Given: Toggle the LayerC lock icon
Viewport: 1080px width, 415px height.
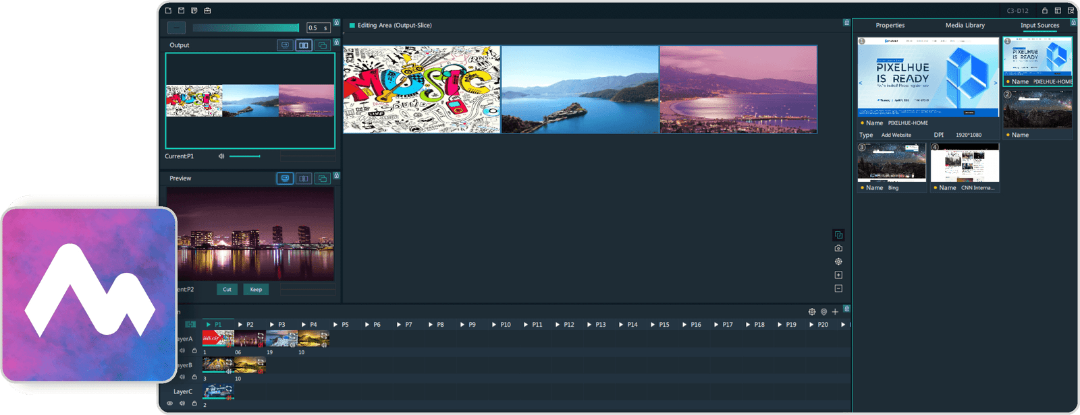Looking at the screenshot, I should [194, 404].
